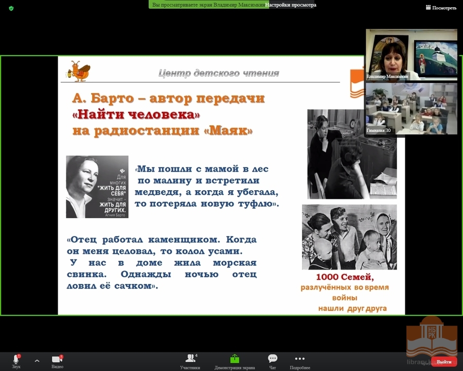Image resolution: width=463 pixels, height=371 pixels.
Task: Click the green screen-sharing notification banner
Action: click(208, 5)
